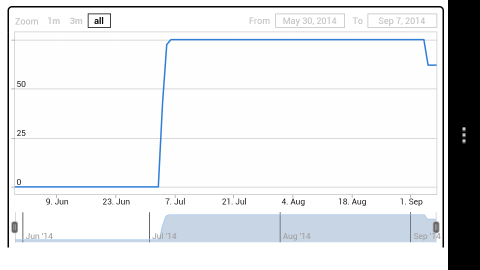The image size is (480, 270).
Task: Grab the left navigator handle
Action: (x=14, y=227)
